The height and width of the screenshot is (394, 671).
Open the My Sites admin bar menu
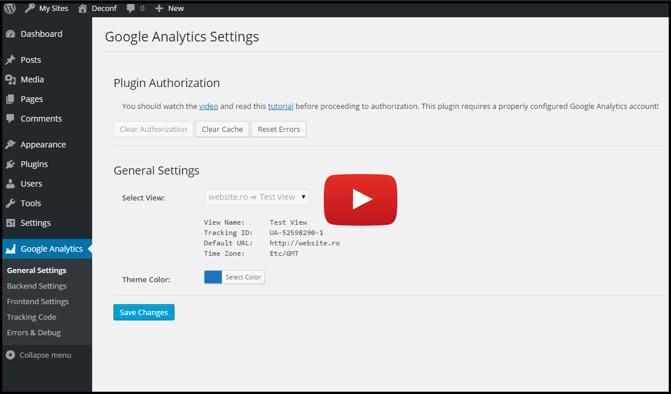(x=46, y=8)
